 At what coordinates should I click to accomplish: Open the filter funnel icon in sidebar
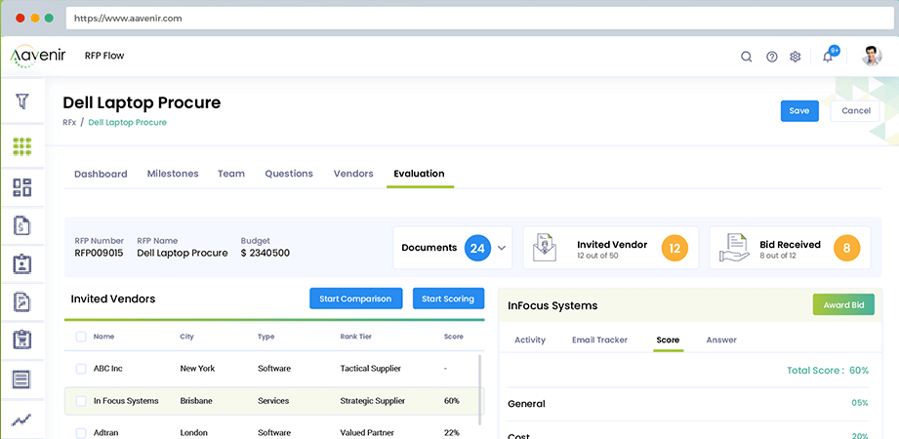[x=22, y=102]
